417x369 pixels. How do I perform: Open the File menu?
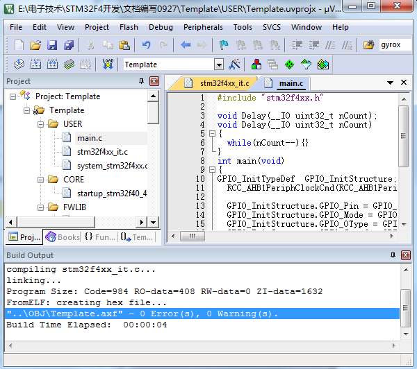coord(16,27)
